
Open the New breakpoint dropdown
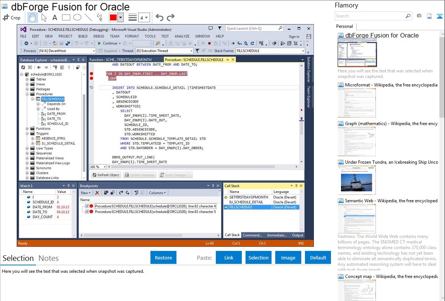point(86,193)
